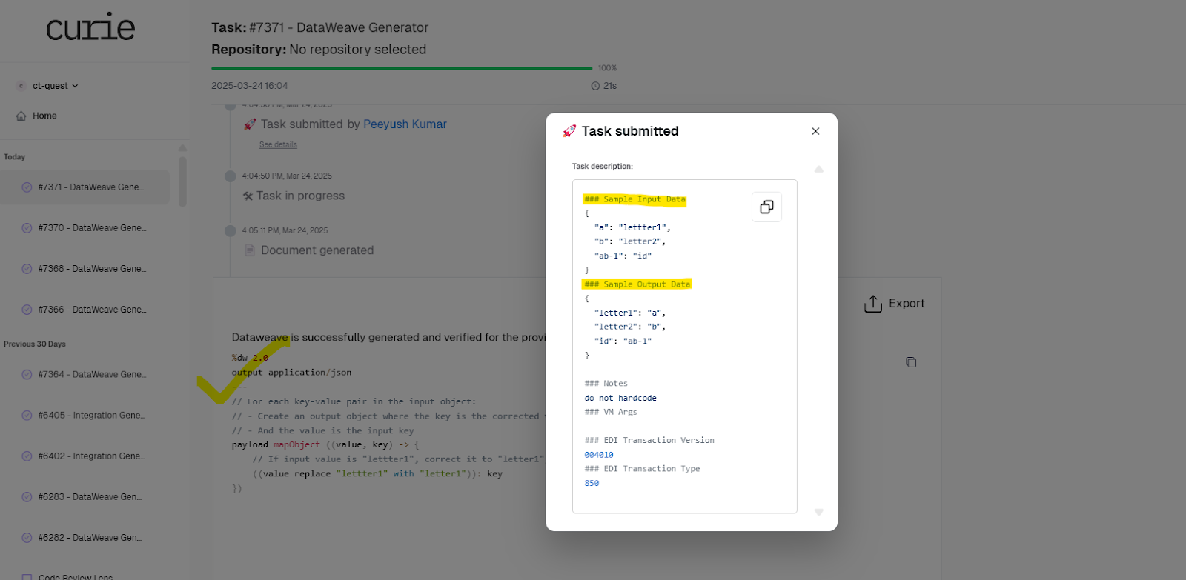Viewport: 1186px width, 580px height.
Task: Click 'output application/json' code line
Action: click(x=292, y=373)
